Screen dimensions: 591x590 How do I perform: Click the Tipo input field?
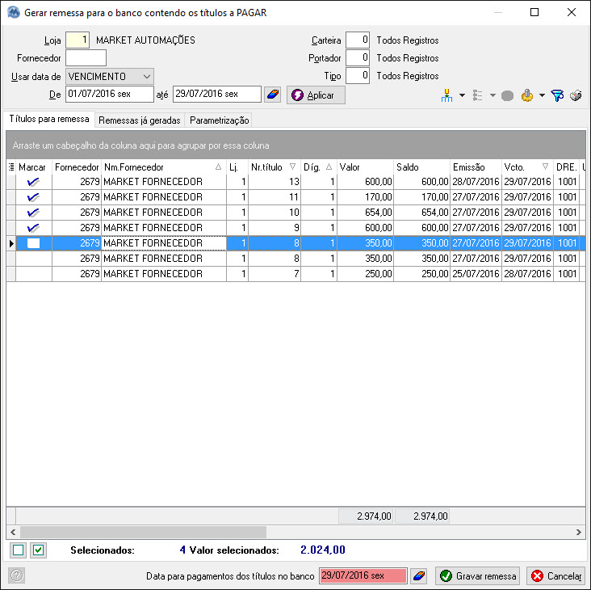coord(358,75)
